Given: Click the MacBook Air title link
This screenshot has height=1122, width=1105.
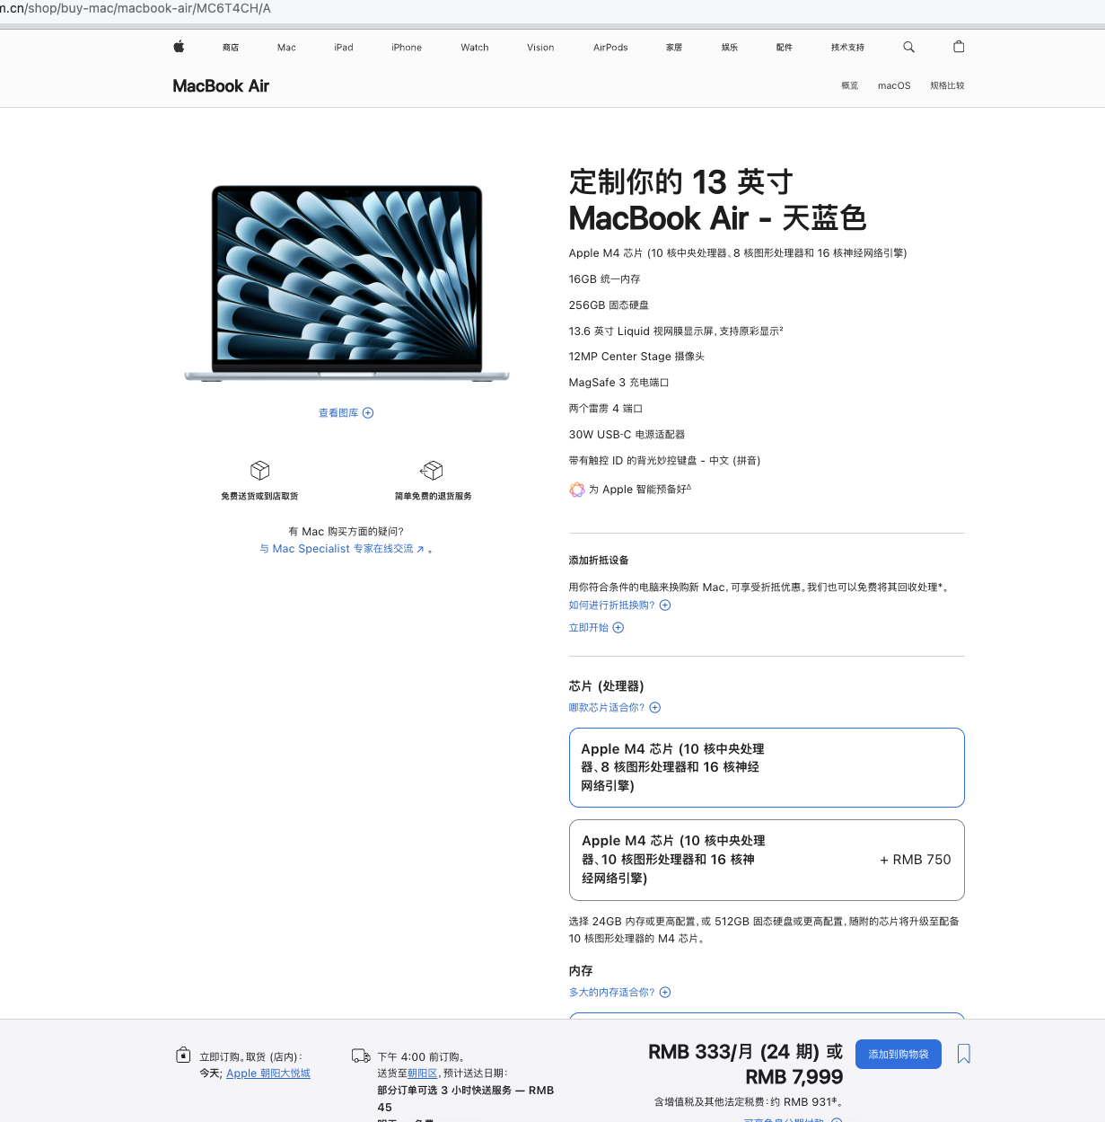Looking at the screenshot, I should pyautogui.click(x=221, y=86).
